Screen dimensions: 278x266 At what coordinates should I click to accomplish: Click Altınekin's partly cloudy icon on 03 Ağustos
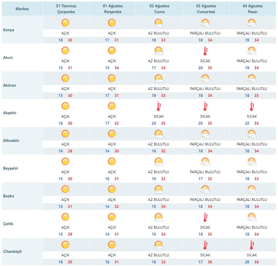205,134
